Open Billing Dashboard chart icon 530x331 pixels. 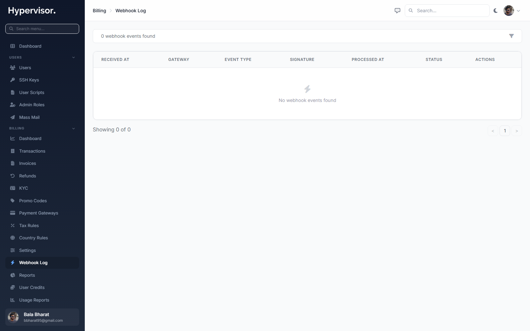click(x=13, y=138)
